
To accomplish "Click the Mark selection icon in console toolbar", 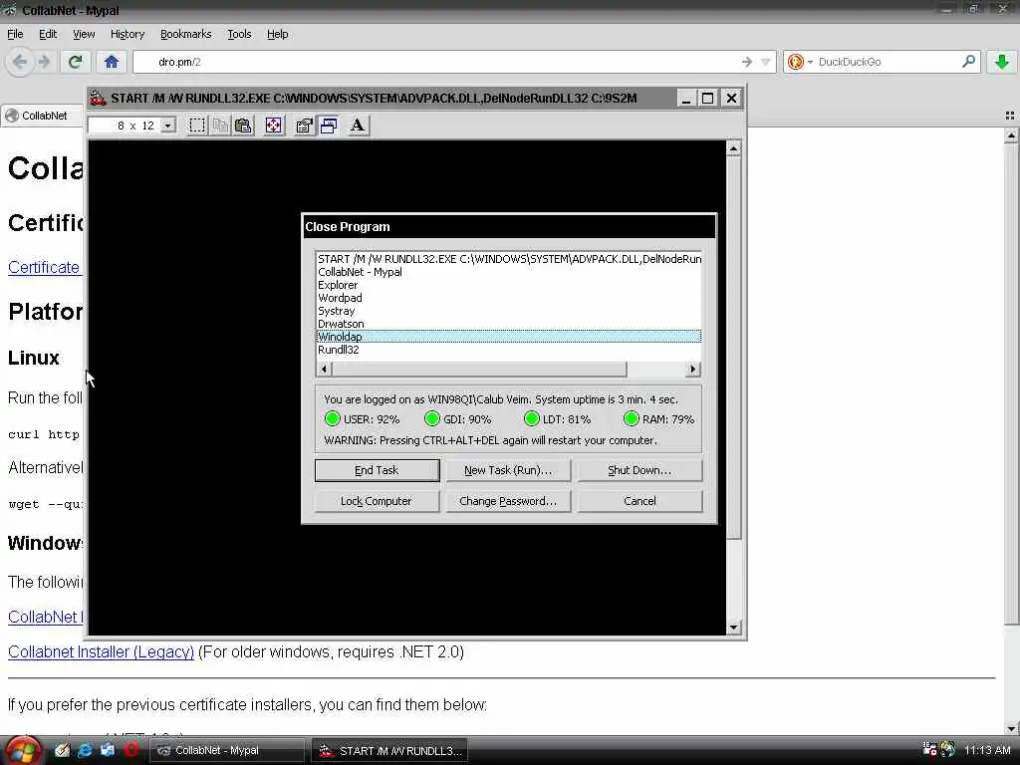I will (197, 125).
